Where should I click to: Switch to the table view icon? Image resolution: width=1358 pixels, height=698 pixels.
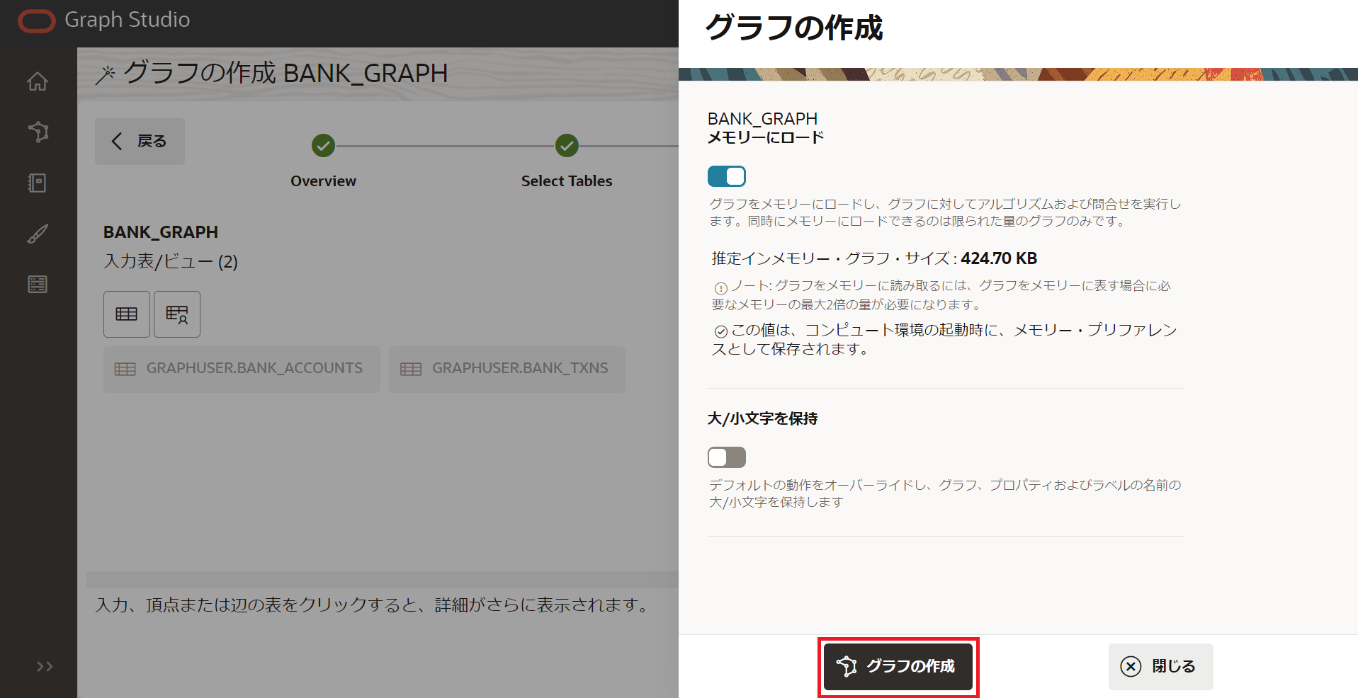tap(127, 314)
